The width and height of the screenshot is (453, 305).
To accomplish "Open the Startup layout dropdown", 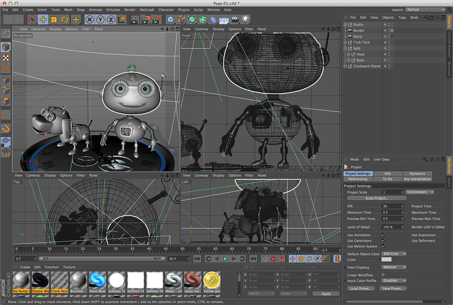I will tap(425, 9).
